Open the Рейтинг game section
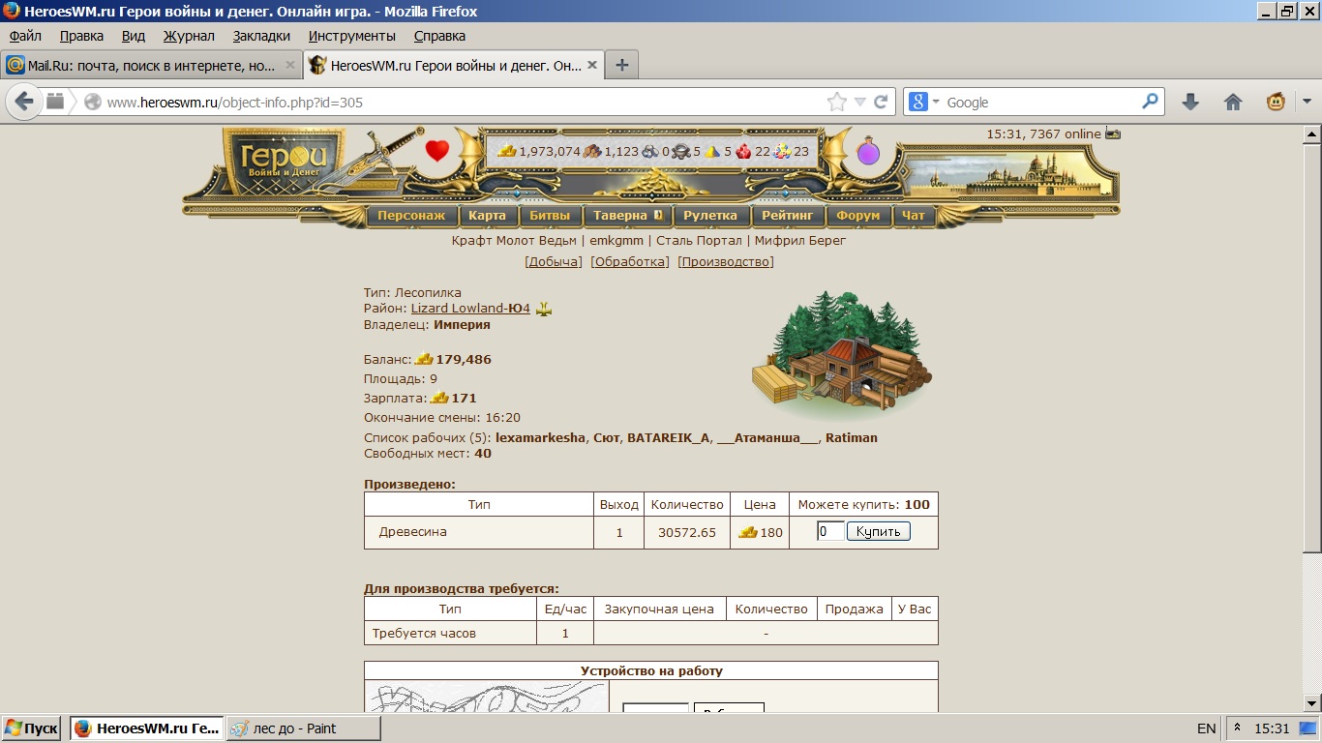The width and height of the screenshot is (1322, 743). pyautogui.click(x=787, y=216)
